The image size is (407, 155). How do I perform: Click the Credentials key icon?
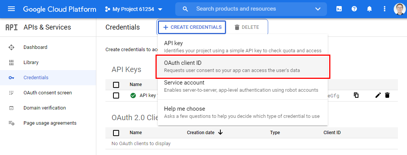coord(11,77)
